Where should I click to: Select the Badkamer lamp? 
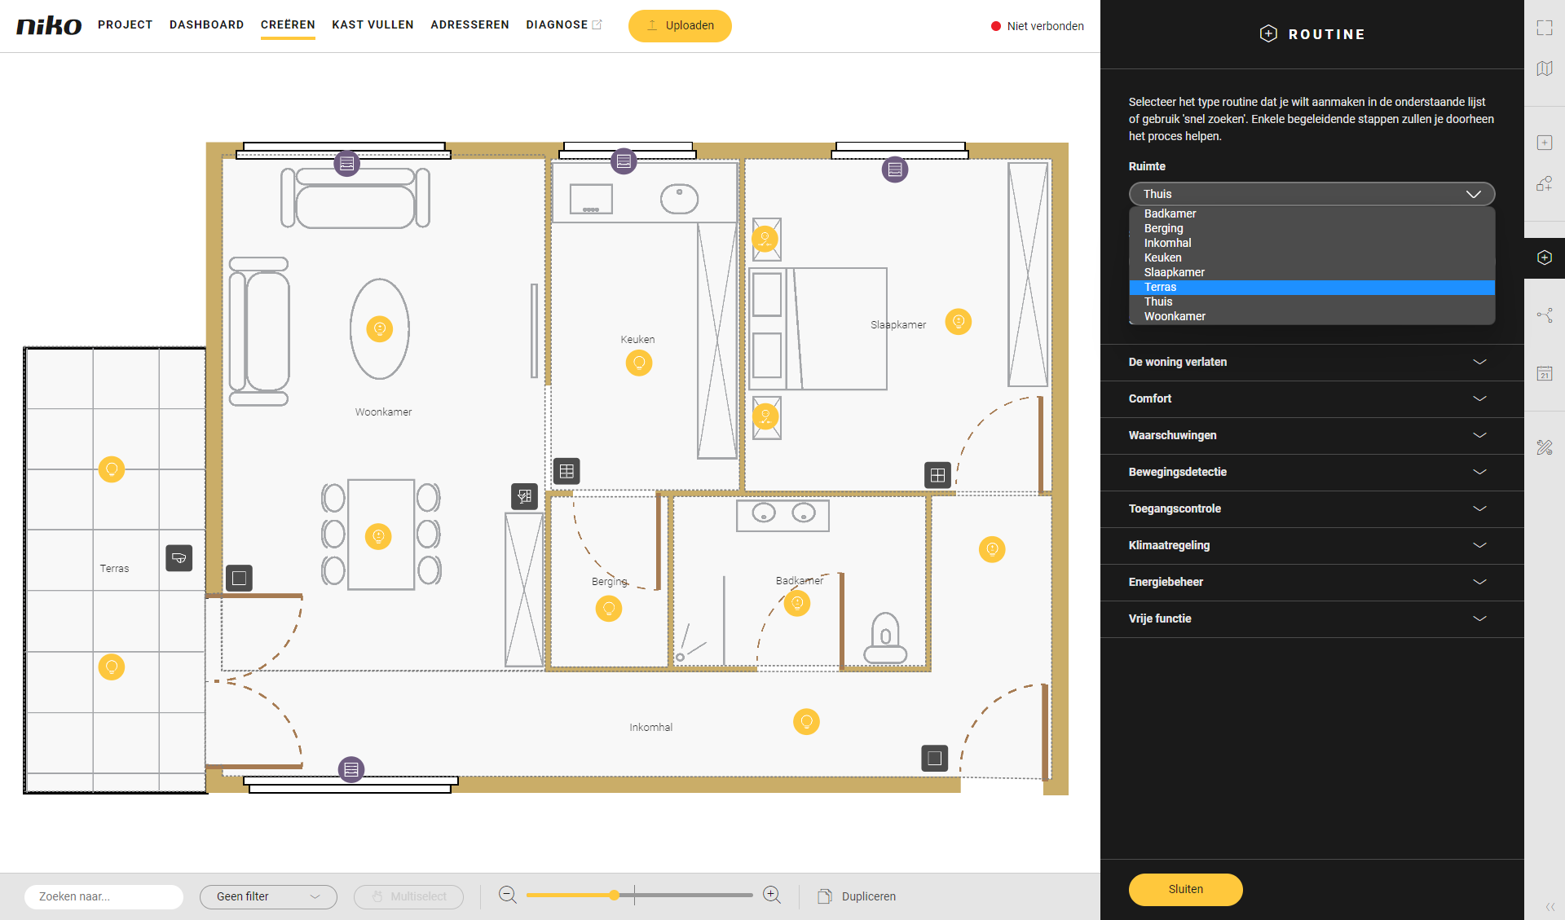797,603
